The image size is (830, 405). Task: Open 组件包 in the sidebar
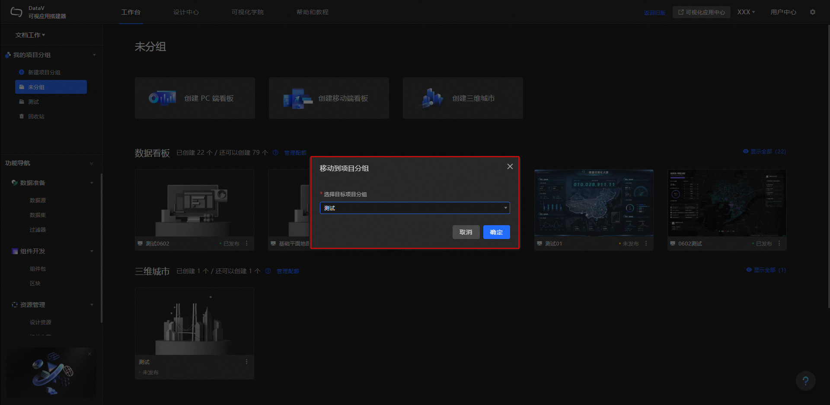pyautogui.click(x=38, y=268)
